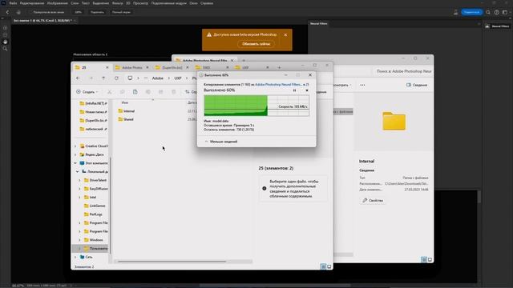Cancel the copy with the small X

[307, 90]
